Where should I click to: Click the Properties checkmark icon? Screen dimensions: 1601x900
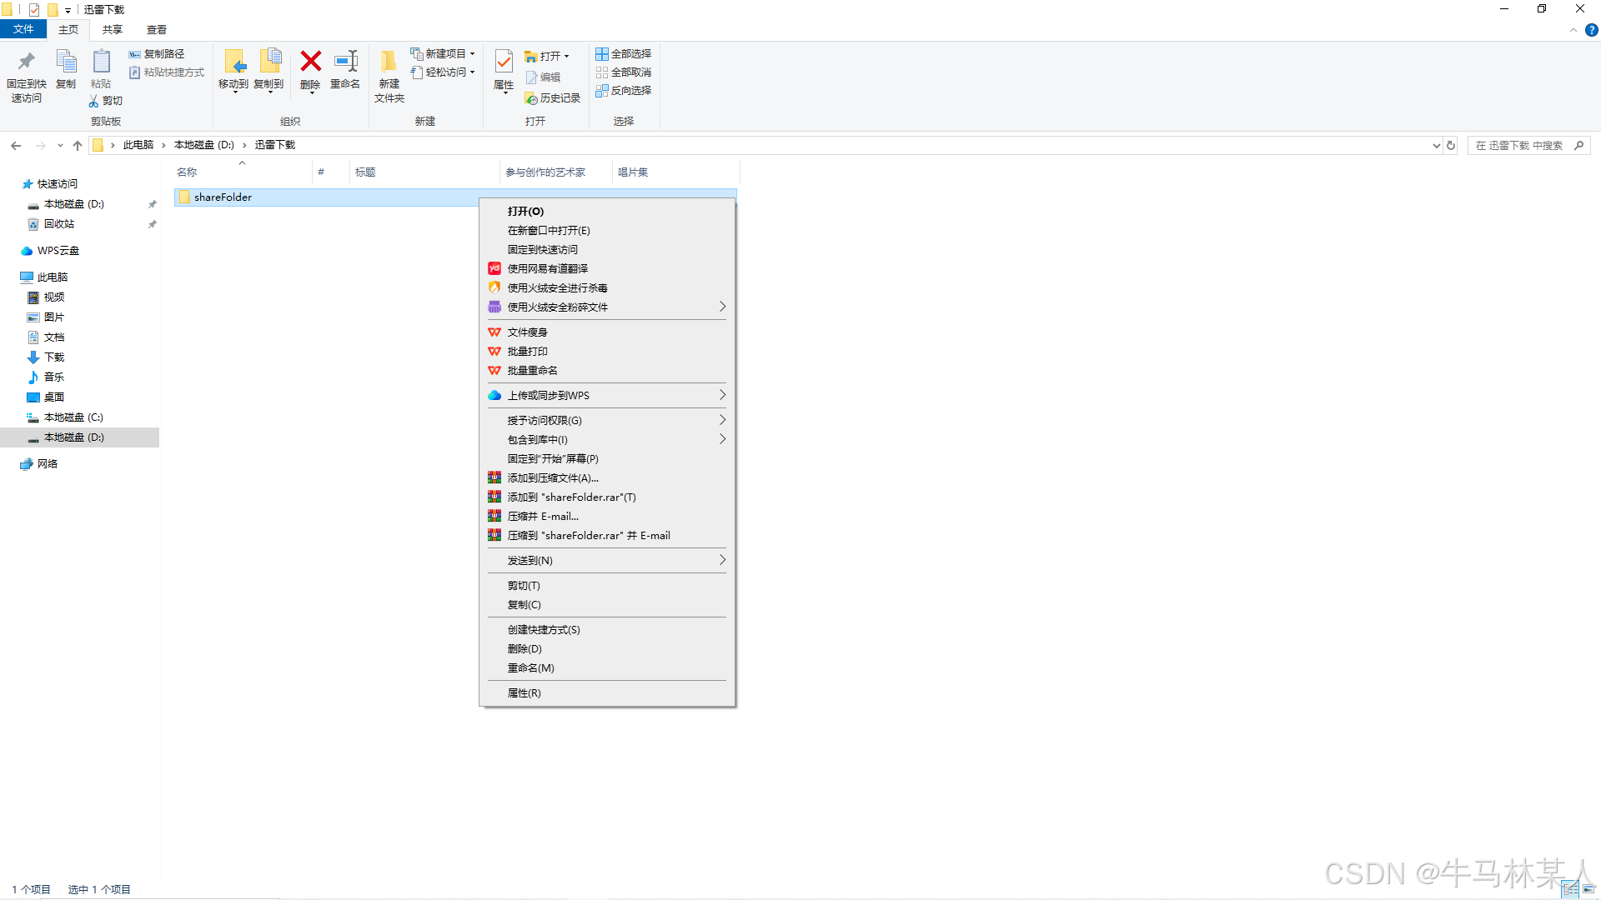(x=504, y=62)
